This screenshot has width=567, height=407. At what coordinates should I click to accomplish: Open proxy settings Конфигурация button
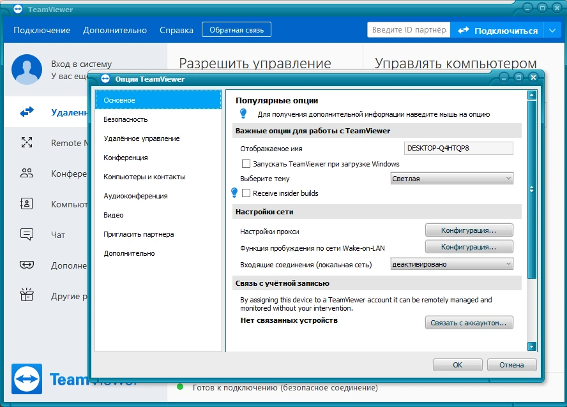[x=469, y=230]
